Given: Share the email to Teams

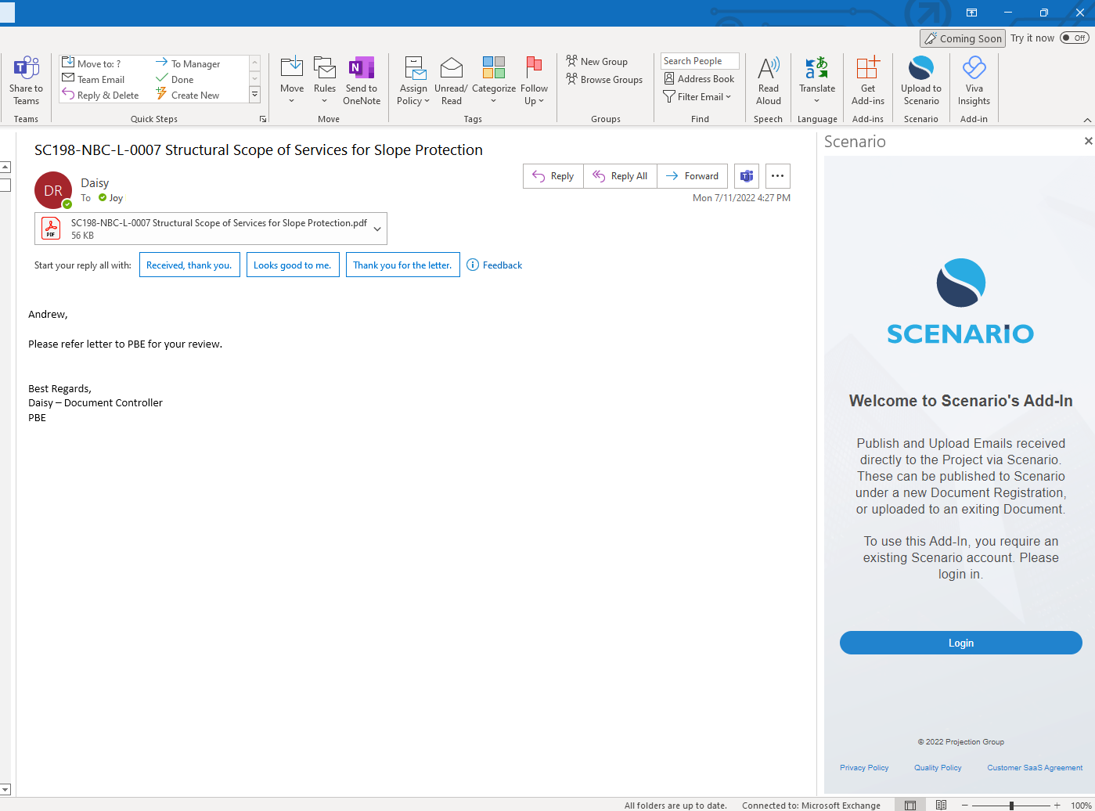Looking at the screenshot, I should point(26,78).
